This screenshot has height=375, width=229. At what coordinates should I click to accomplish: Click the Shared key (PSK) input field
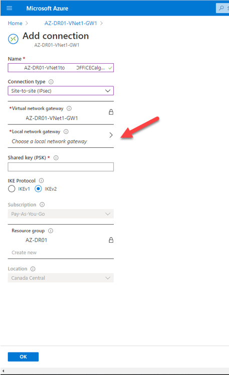pos(61,167)
